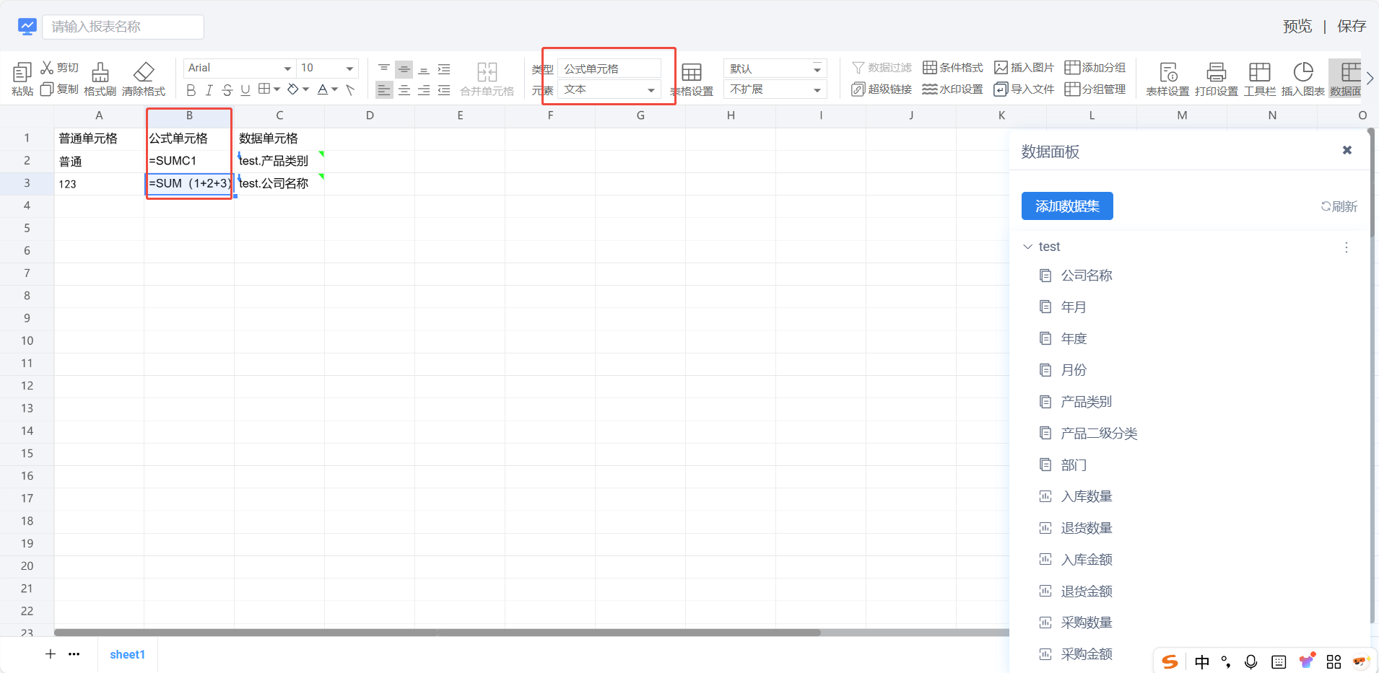Click the format painter (格式刷) icon

click(x=100, y=72)
